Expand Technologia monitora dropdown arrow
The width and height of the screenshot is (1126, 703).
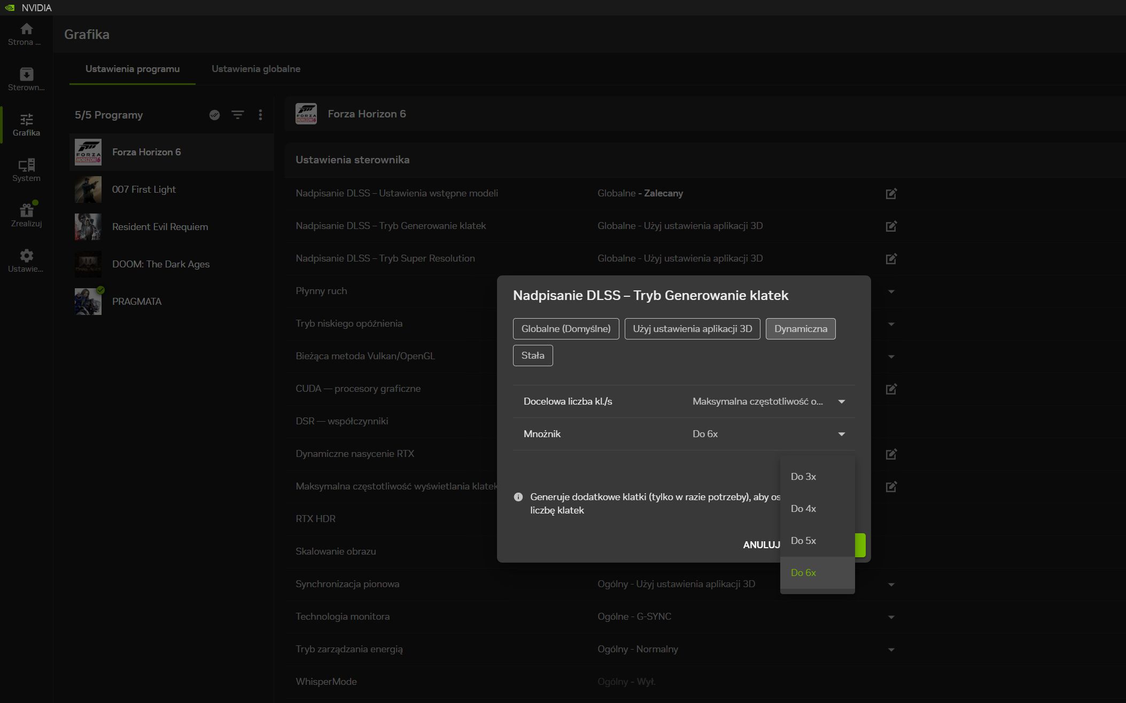[x=891, y=617]
